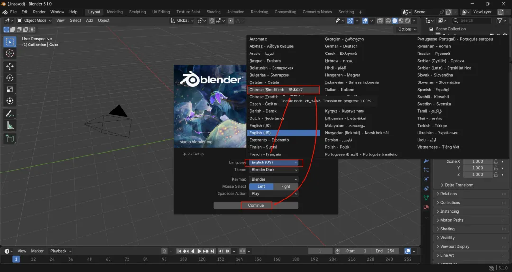Screen dimensions: 512x272
Task: Select the Transform tool
Action: [10, 101]
